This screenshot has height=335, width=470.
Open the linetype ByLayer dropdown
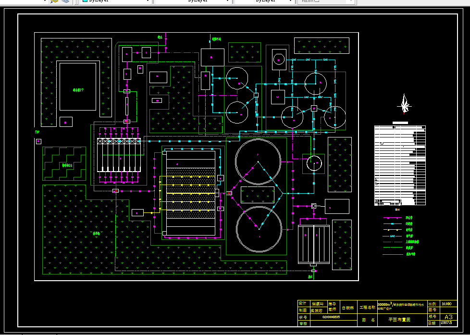coord(193,1)
